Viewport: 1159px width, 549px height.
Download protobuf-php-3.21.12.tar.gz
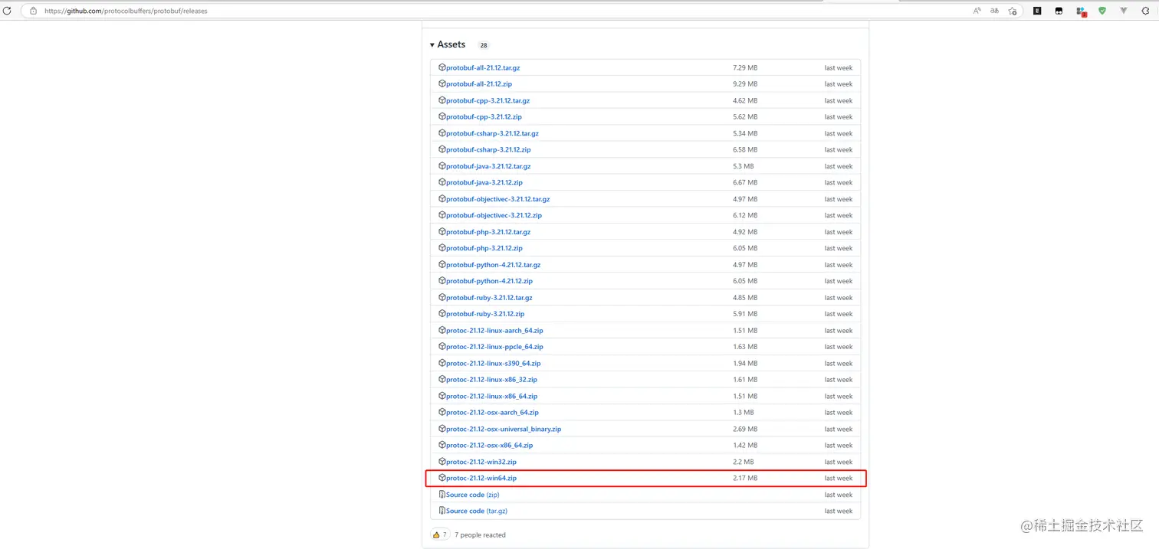point(488,232)
